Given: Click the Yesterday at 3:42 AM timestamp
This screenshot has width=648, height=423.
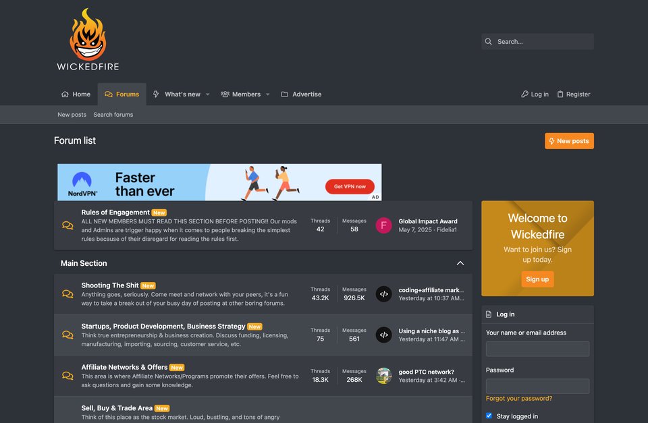Looking at the screenshot, I should point(428,380).
